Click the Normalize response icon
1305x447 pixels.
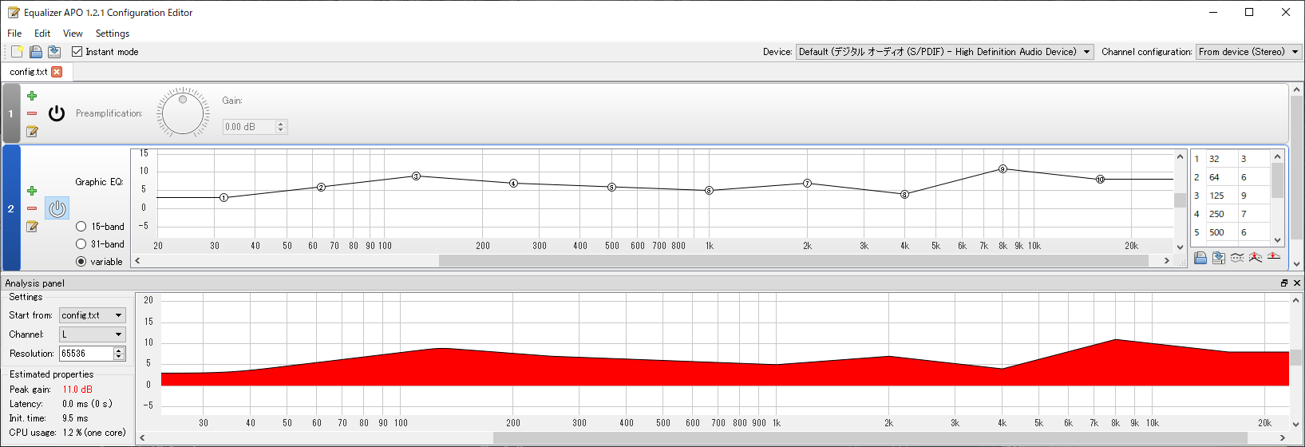[x=1256, y=258]
